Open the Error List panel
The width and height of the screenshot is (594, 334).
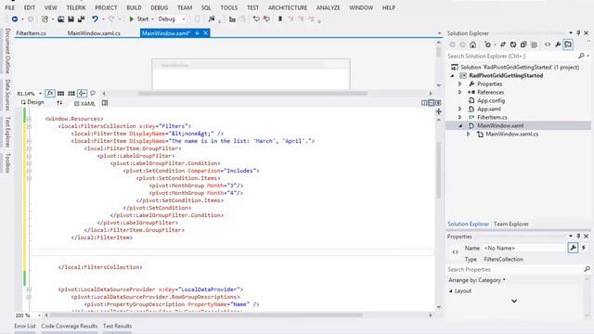click(25, 326)
